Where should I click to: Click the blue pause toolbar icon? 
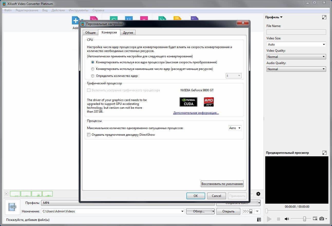click(129, 19)
